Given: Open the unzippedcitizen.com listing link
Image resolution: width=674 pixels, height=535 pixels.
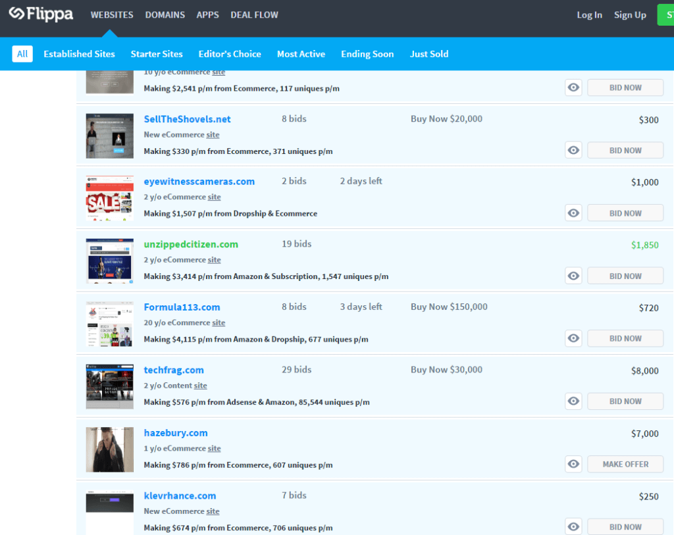Looking at the screenshot, I should tap(191, 244).
